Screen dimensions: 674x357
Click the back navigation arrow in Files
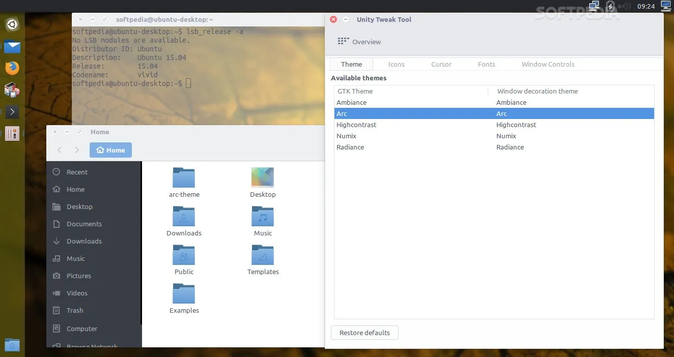coord(59,150)
